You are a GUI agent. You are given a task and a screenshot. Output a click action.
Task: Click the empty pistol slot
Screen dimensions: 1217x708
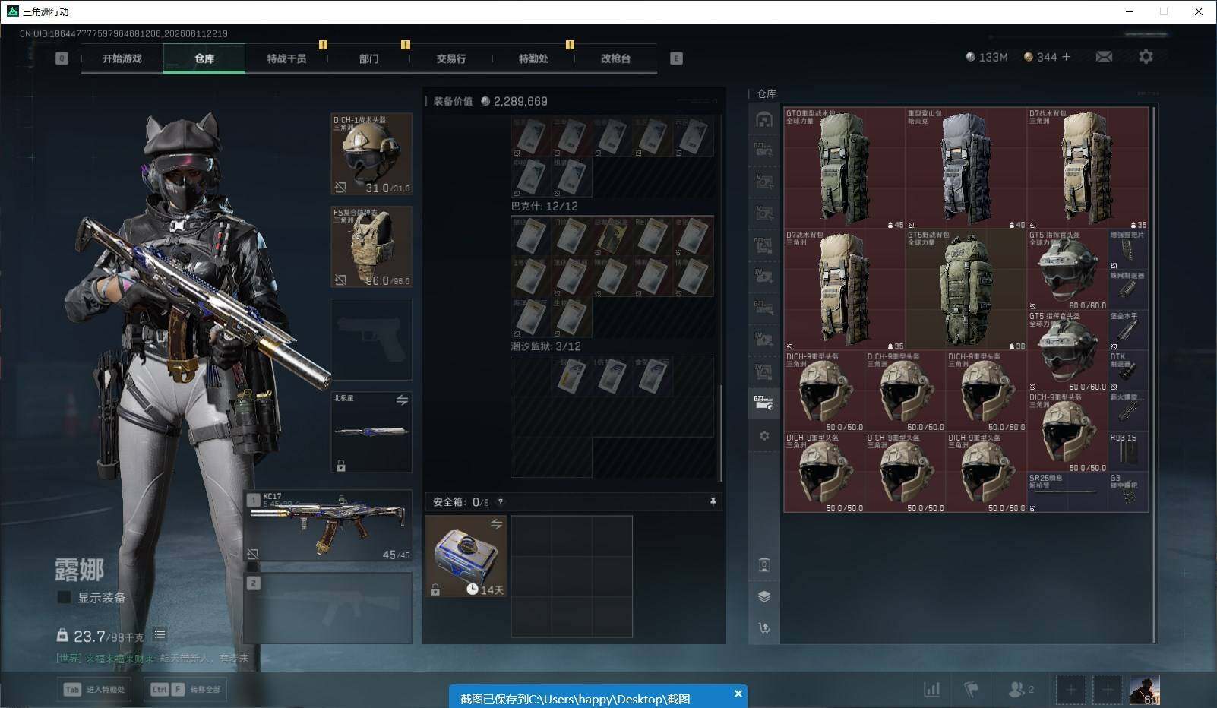[371, 340]
